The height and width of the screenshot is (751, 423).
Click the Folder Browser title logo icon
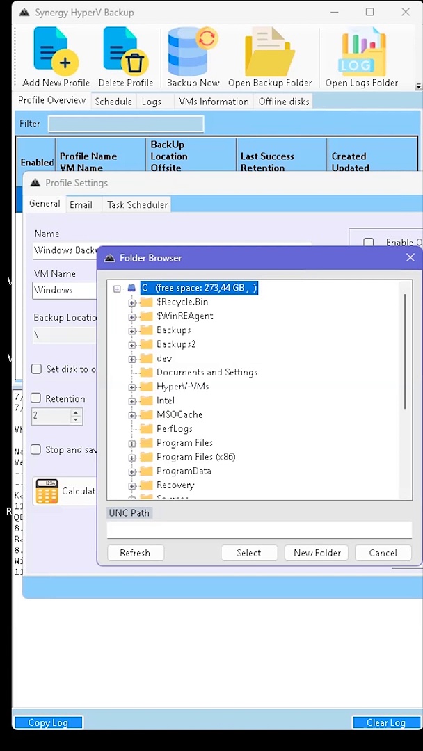coord(110,258)
